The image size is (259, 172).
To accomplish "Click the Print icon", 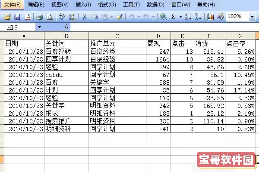I will click(x=40, y=17).
